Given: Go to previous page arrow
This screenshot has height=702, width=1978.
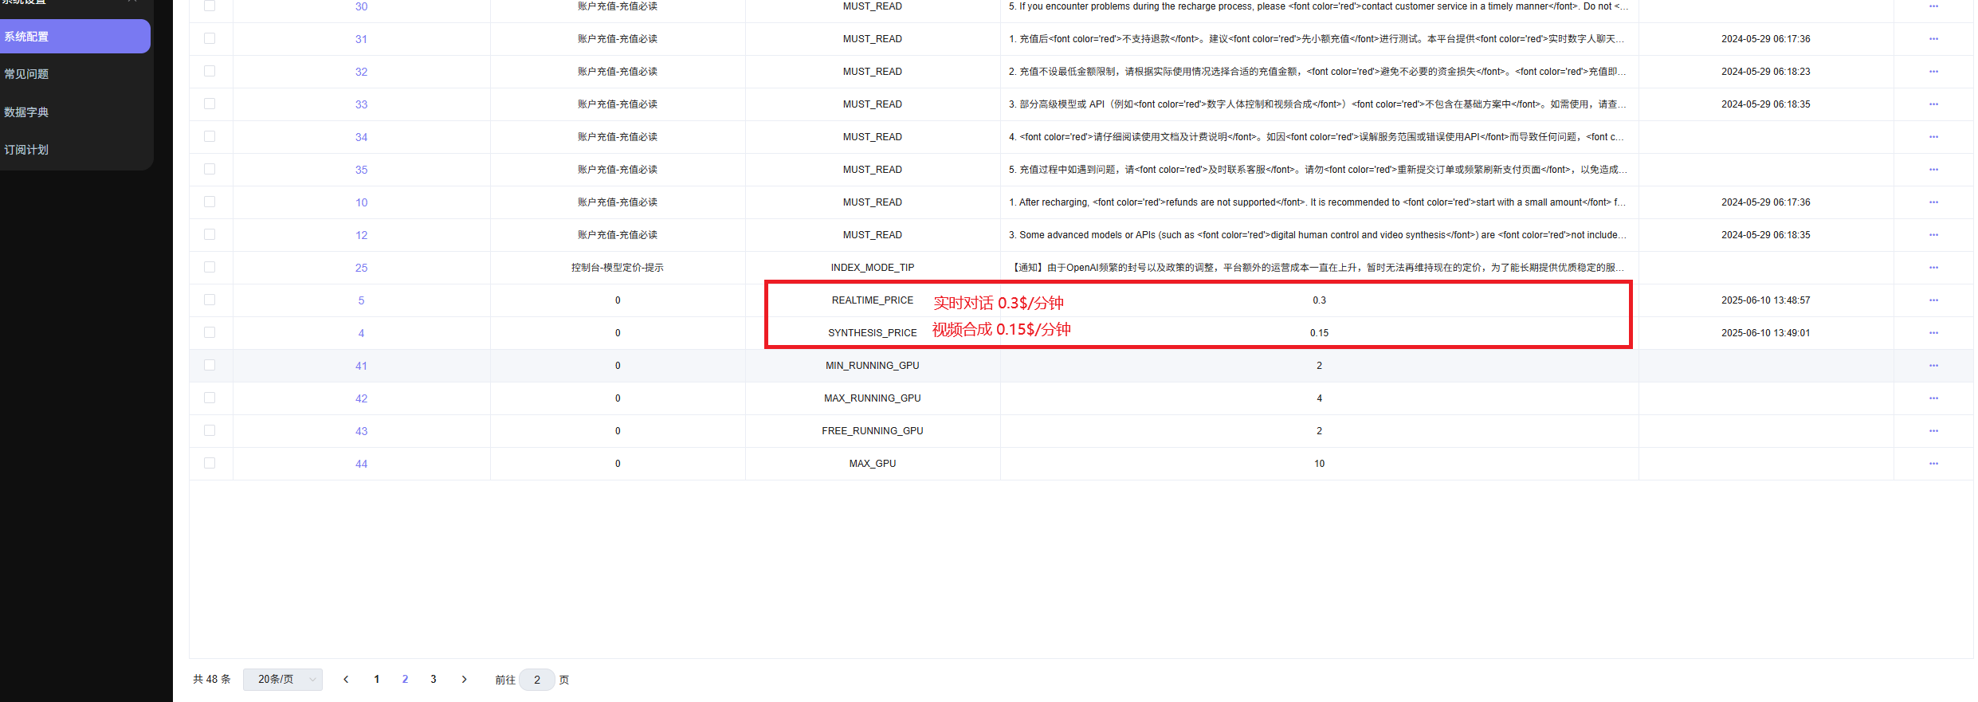Looking at the screenshot, I should (346, 680).
